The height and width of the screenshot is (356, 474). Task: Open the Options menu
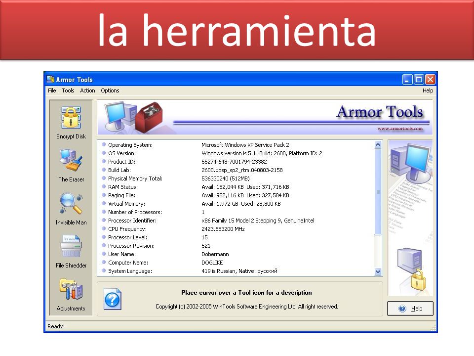pos(110,90)
